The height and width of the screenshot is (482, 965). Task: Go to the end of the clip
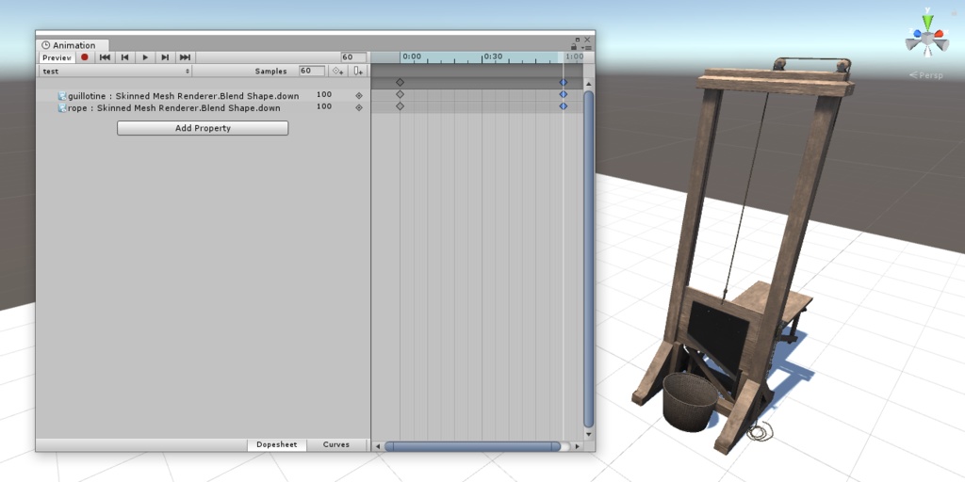[x=185, y=57]
